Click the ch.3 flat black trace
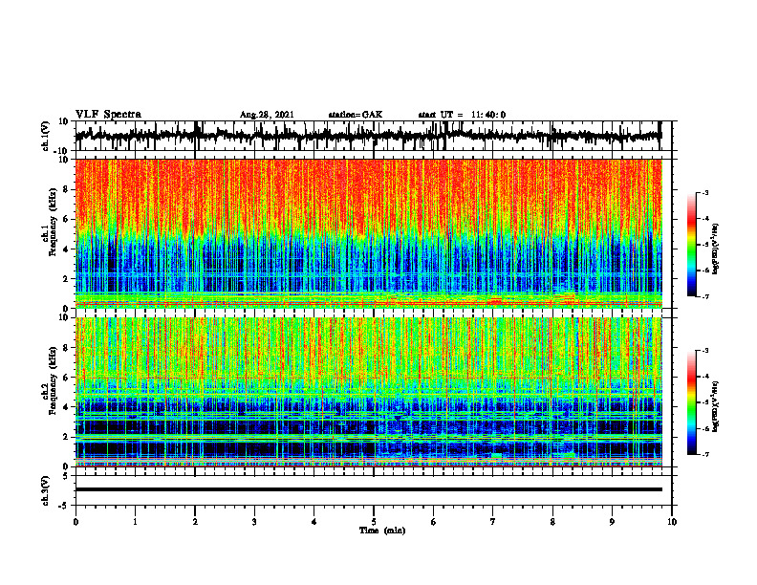The height and width of the screenshot is (585, 757). pyautogui.click(x=368, y=489)
